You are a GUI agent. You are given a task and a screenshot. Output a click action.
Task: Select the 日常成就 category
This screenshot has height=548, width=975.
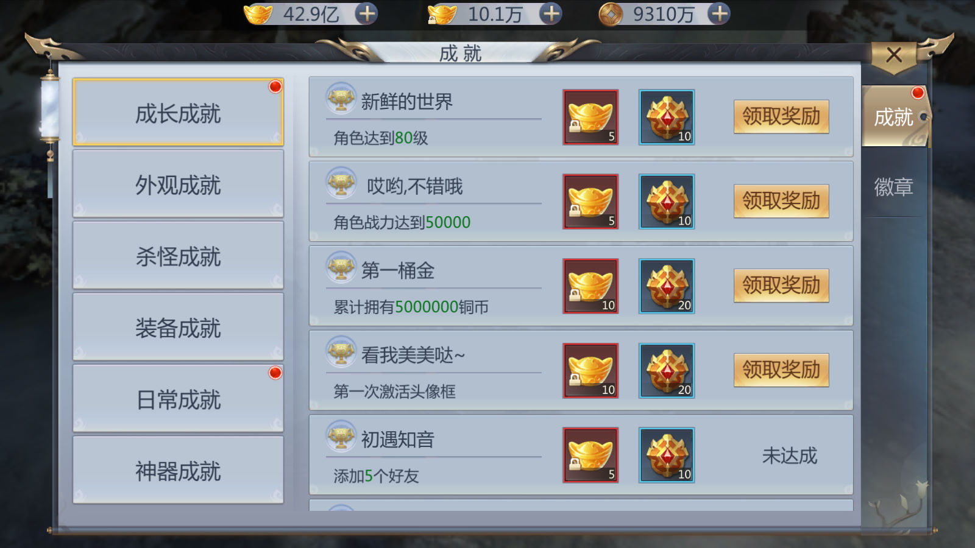point(178,399)
